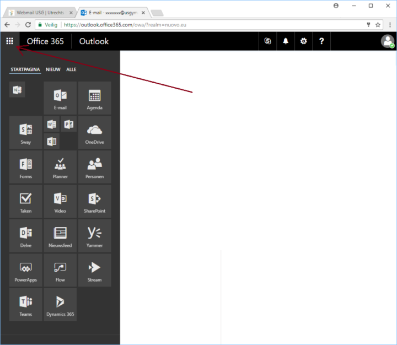Image resolution: width=397 pixels, height=345 pixels.
Task: Launch the Stream tile
Action: coord(94,271)
